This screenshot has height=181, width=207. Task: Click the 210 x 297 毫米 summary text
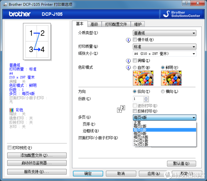pyautogui.click(x=22, y=77)
